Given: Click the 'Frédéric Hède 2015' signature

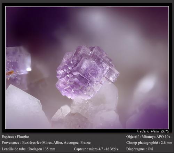Looking at the screenshot, I should point(153,131).
